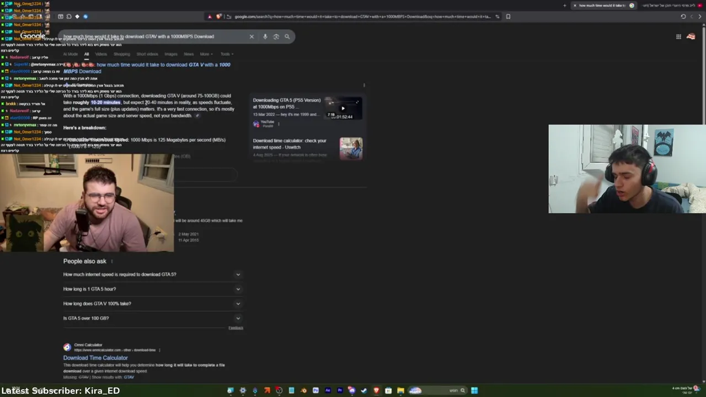Play the Downloading GTA 5 video thumbnail

click(343, 108)
